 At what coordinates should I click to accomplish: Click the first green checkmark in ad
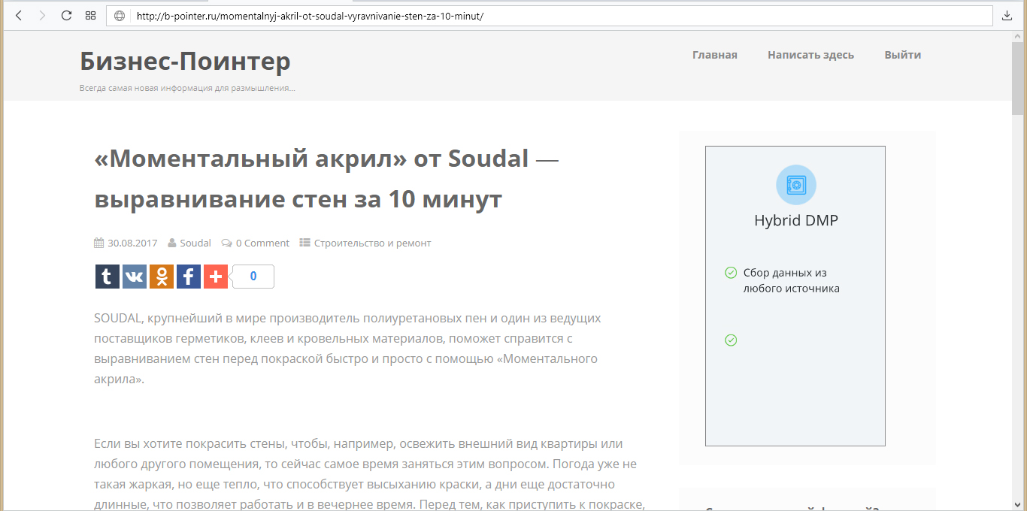click(x=730, y=273)
